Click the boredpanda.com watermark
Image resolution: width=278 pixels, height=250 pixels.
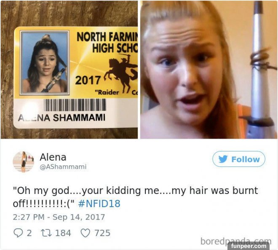tap(236, 241)
